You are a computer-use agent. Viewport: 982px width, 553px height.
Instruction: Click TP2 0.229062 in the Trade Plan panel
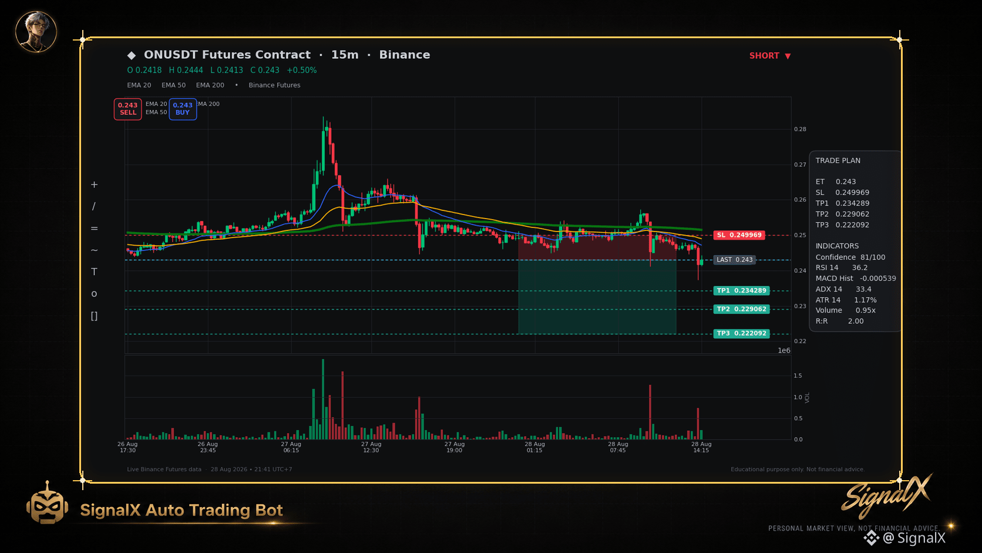[842, 215]
